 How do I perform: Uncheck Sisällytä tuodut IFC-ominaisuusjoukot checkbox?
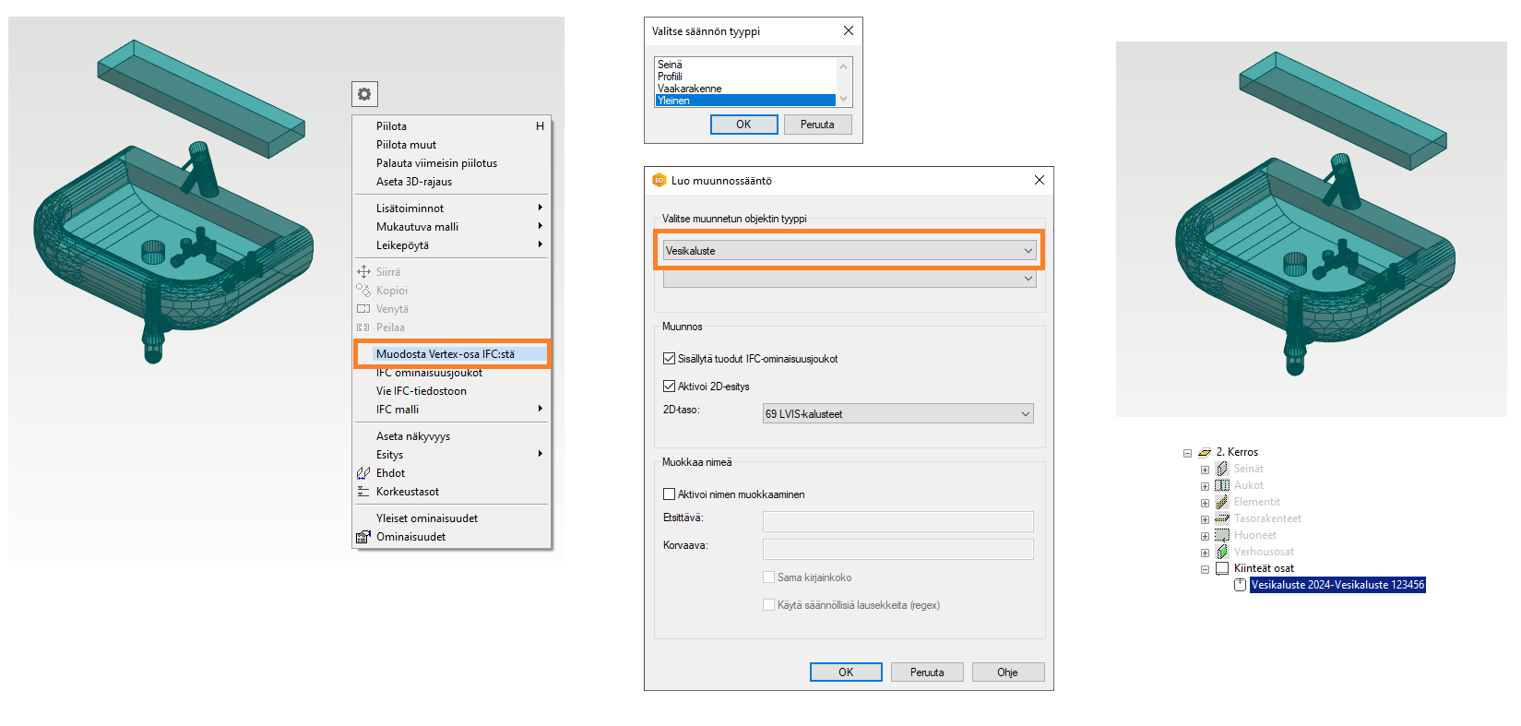point(670,359)
